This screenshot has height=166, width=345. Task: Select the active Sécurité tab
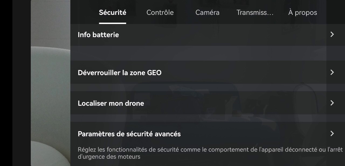112,12
